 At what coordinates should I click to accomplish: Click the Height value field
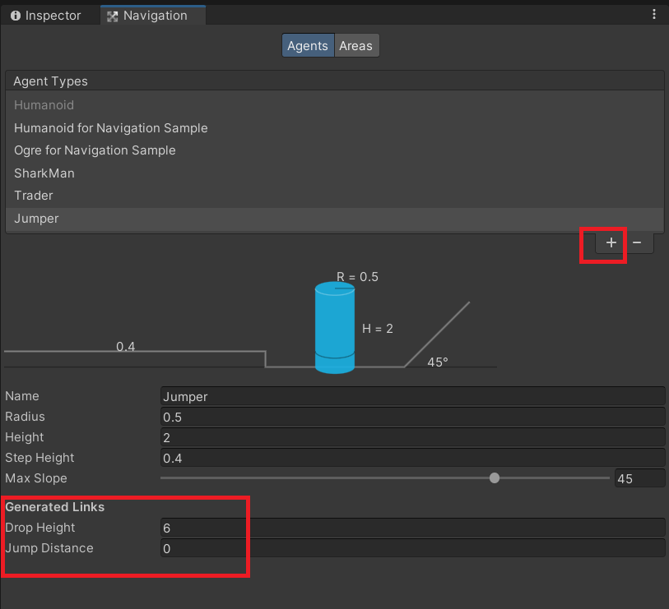click(x=411, y=437)
